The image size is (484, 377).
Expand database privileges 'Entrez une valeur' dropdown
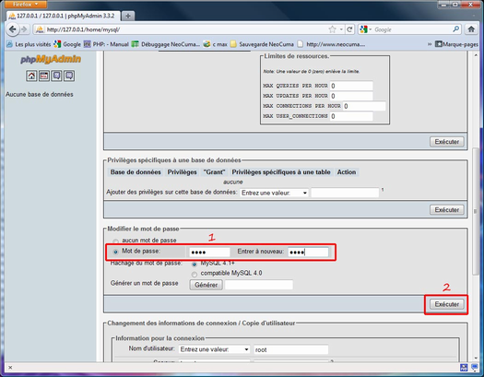point(274,193)
